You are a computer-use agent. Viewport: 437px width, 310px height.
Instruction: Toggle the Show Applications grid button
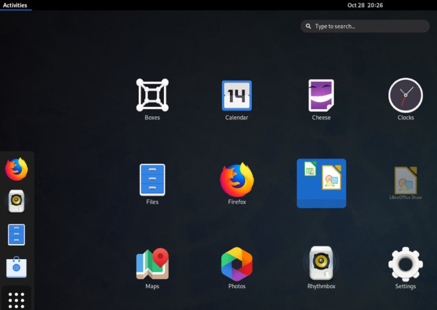tap(16, 300)
